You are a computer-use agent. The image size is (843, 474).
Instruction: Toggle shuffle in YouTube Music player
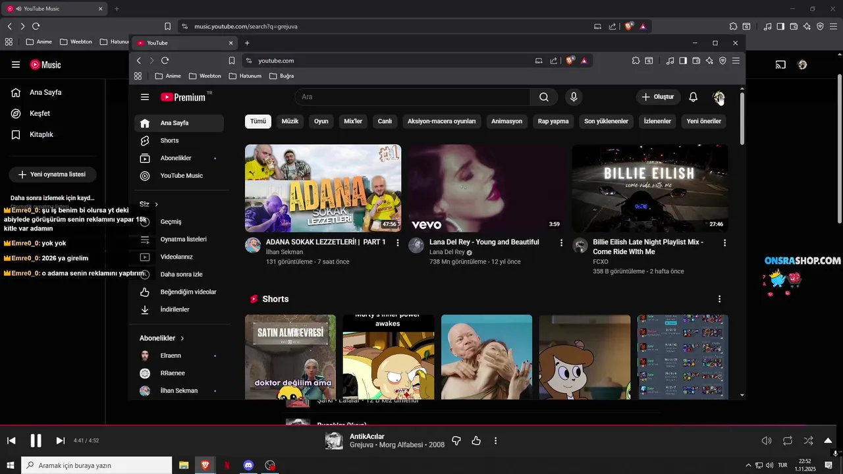808,440
